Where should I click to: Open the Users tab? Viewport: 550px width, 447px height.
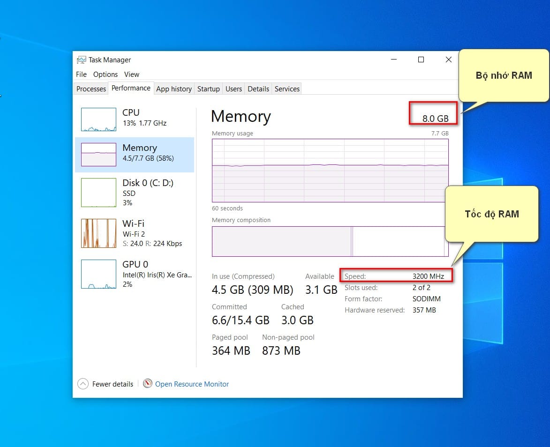click(x=234, y=89)
